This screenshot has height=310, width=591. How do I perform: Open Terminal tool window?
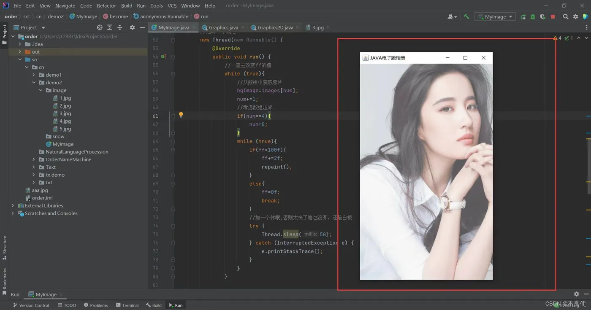click(x=127, y=305)
